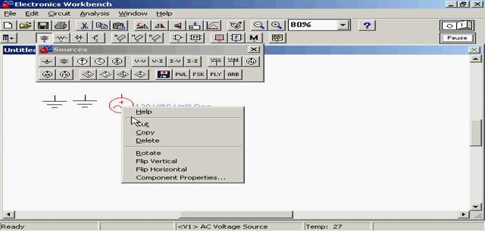Image resolution: width=485 pixels, height=231 pixels.
Task: Click the toolbar Paste clipboard icon
Action: 119,25
